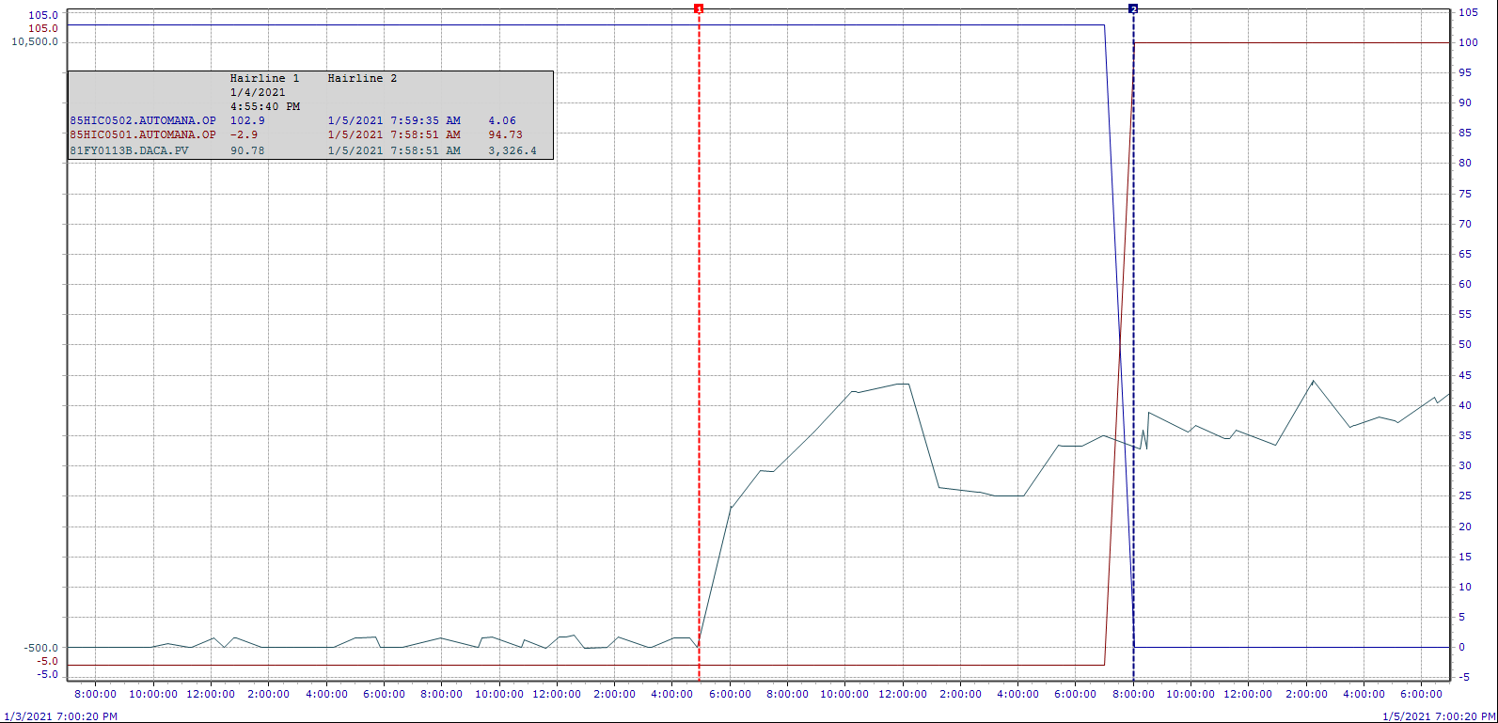Click the right axis label 75
Screen dimensions: 1498x723
1465,194
